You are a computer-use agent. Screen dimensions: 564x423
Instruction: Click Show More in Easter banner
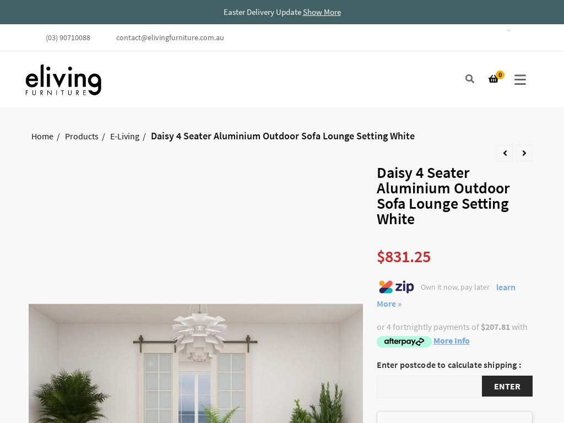tap(322, 12)
